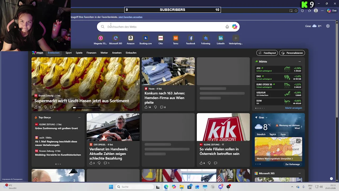Like the Lindt-Hasen article
Image resolution: width=339 pixels, height=191 pixels.
click(36, 107)
